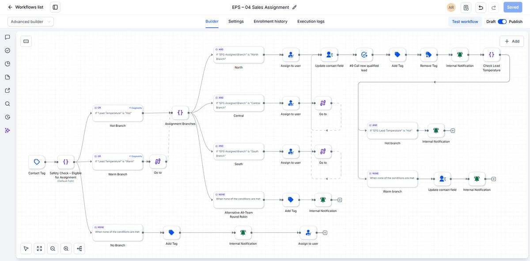Click the Add button on canvas
530x261 pixels.
click(x=511, y=41)
